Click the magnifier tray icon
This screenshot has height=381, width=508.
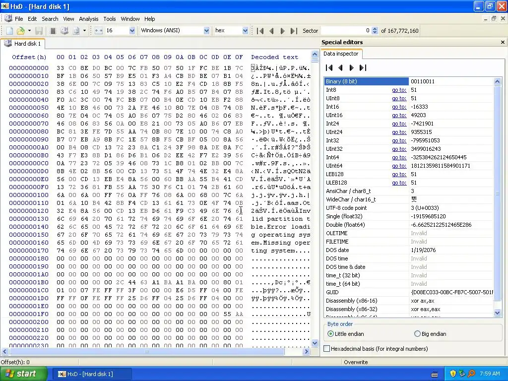coord(471,374)
